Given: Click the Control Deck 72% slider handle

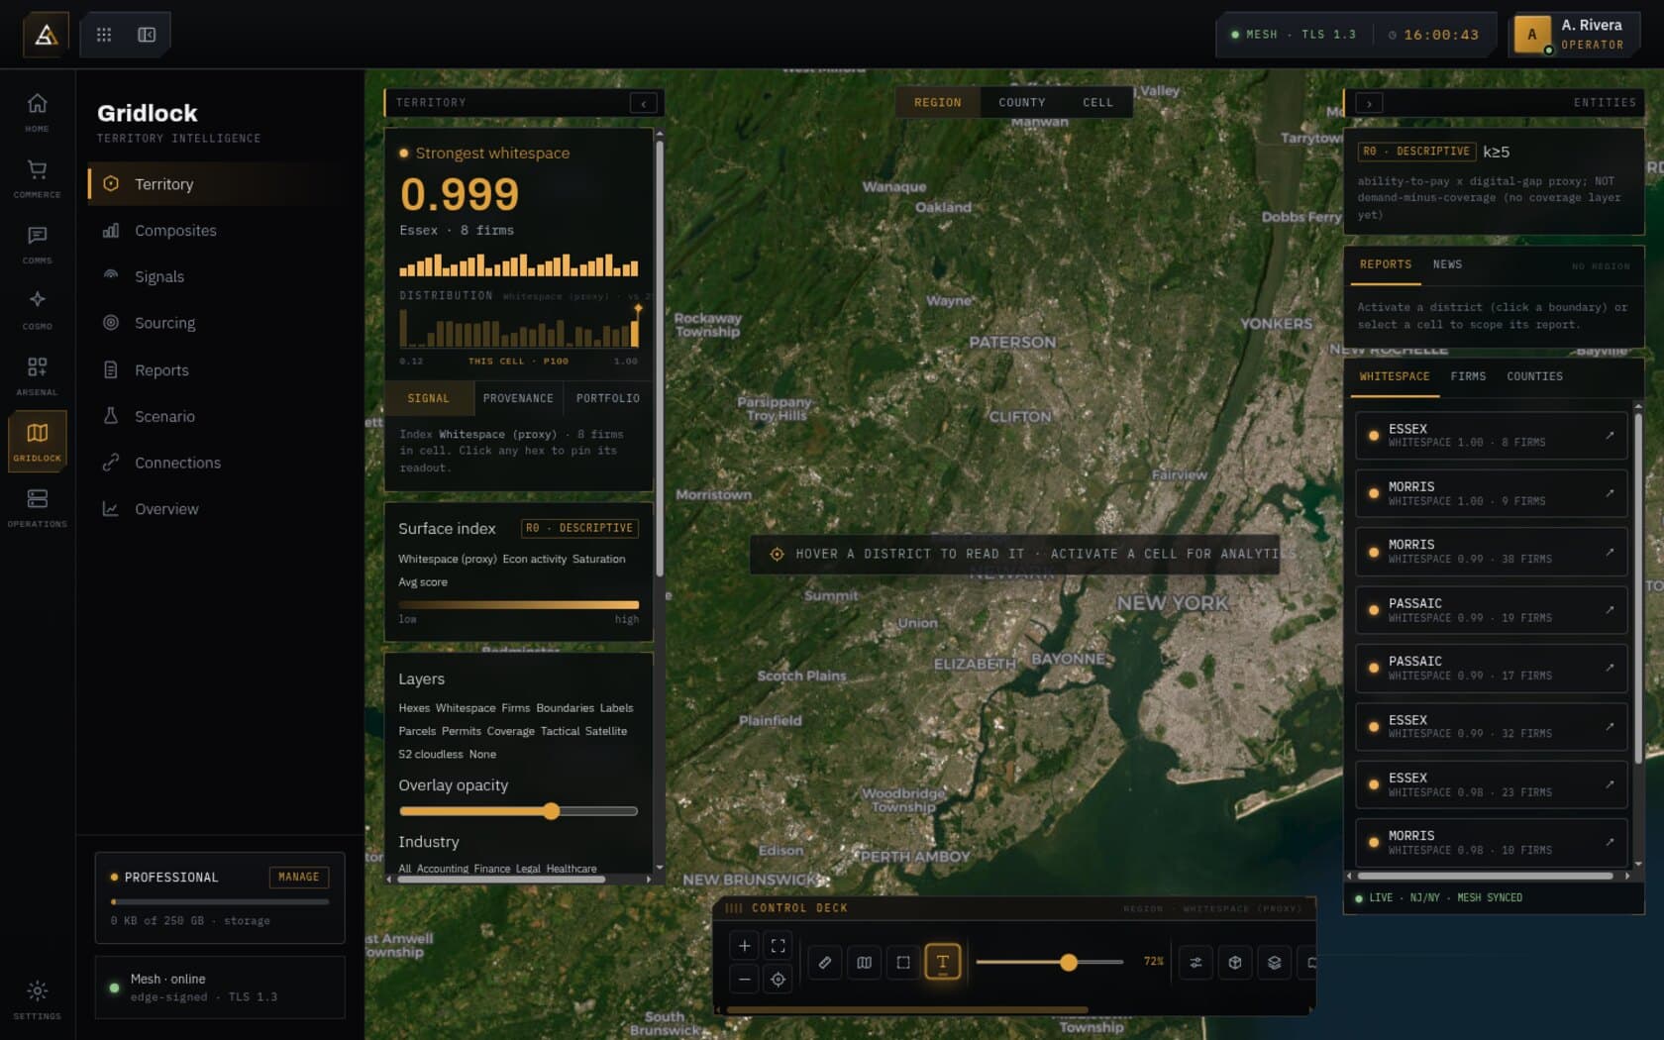Looking at the screenshot, I should coord(1068,962).
